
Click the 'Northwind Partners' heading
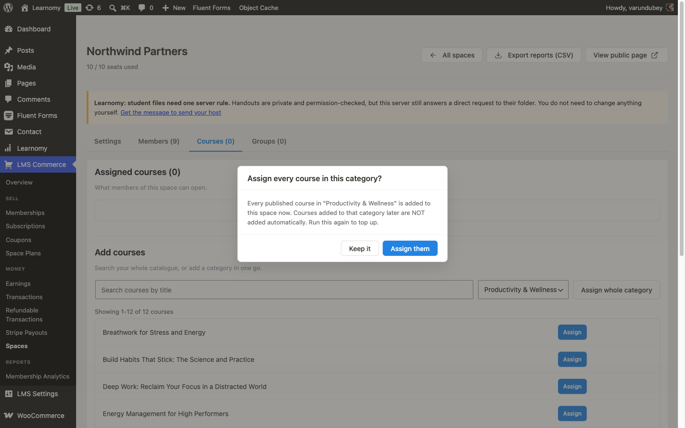[137, 51]
